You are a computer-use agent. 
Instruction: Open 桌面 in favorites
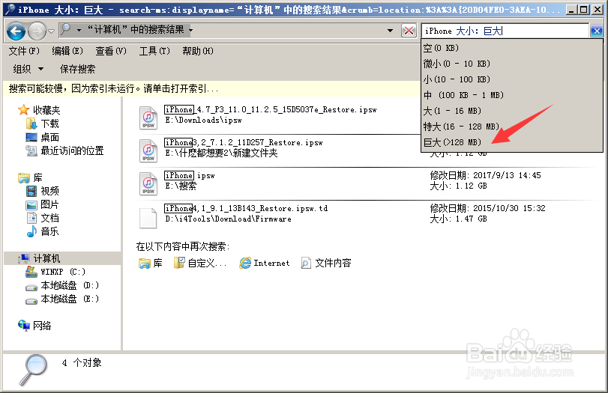click(43, 138)
